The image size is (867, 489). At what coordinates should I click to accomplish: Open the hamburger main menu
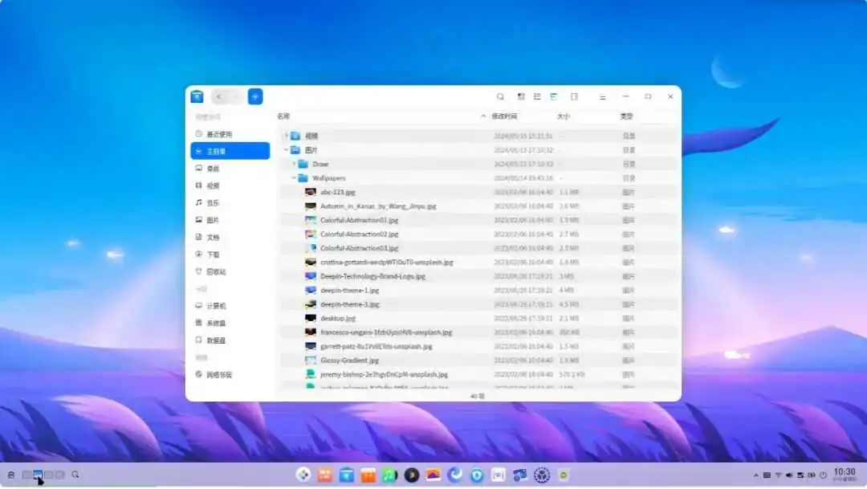pos(602,96)
